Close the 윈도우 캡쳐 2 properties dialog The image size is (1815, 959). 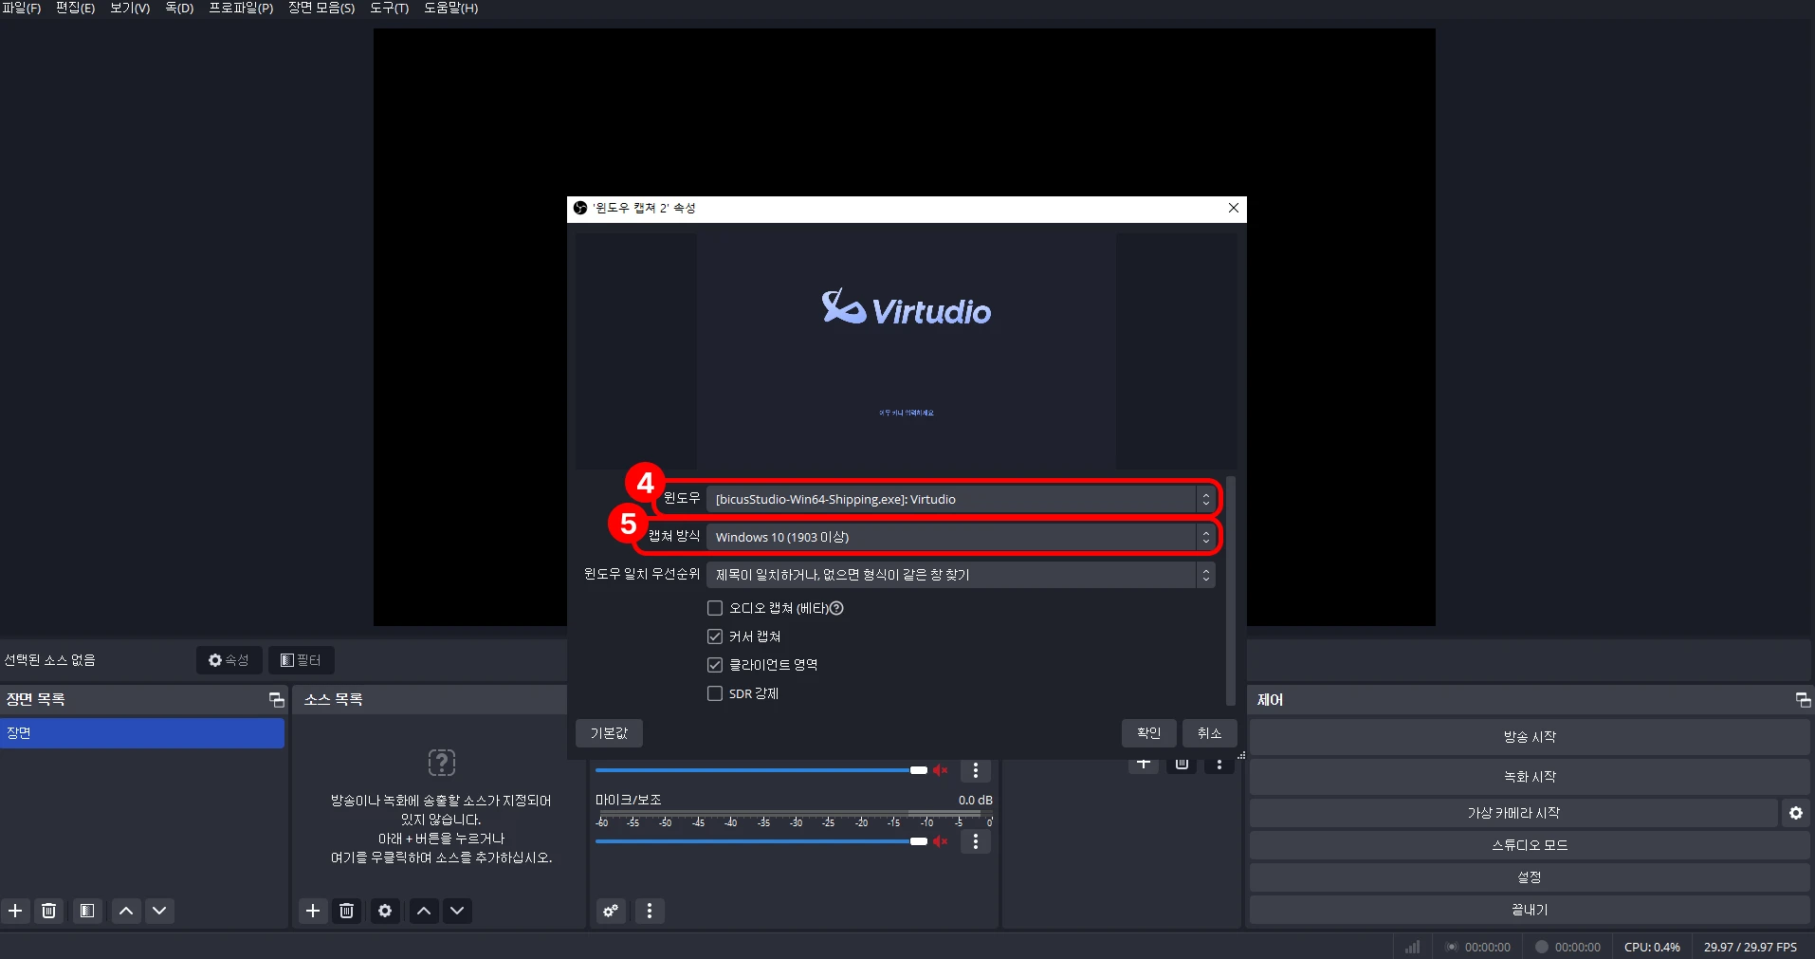pos(1234,208)
